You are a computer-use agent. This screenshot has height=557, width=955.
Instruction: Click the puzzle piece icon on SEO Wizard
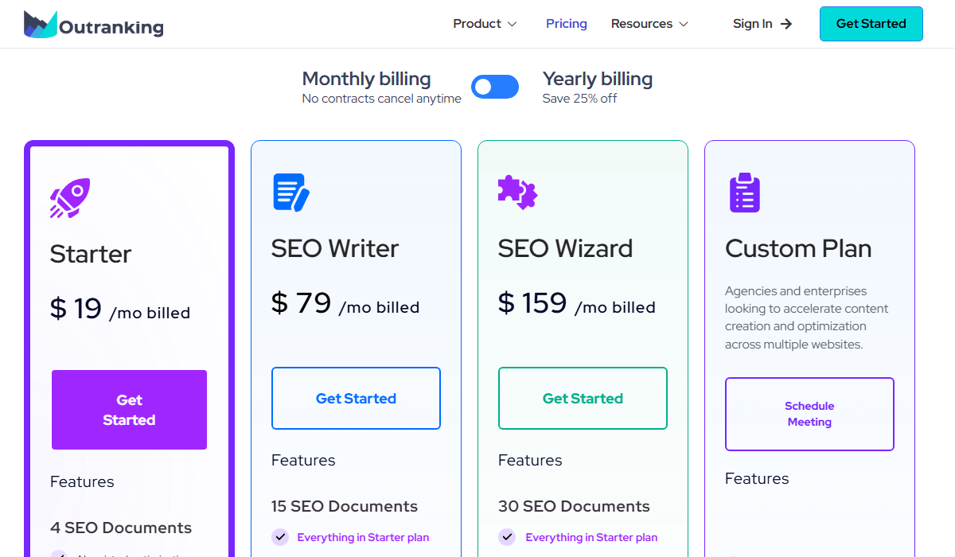tap(517, 192)
